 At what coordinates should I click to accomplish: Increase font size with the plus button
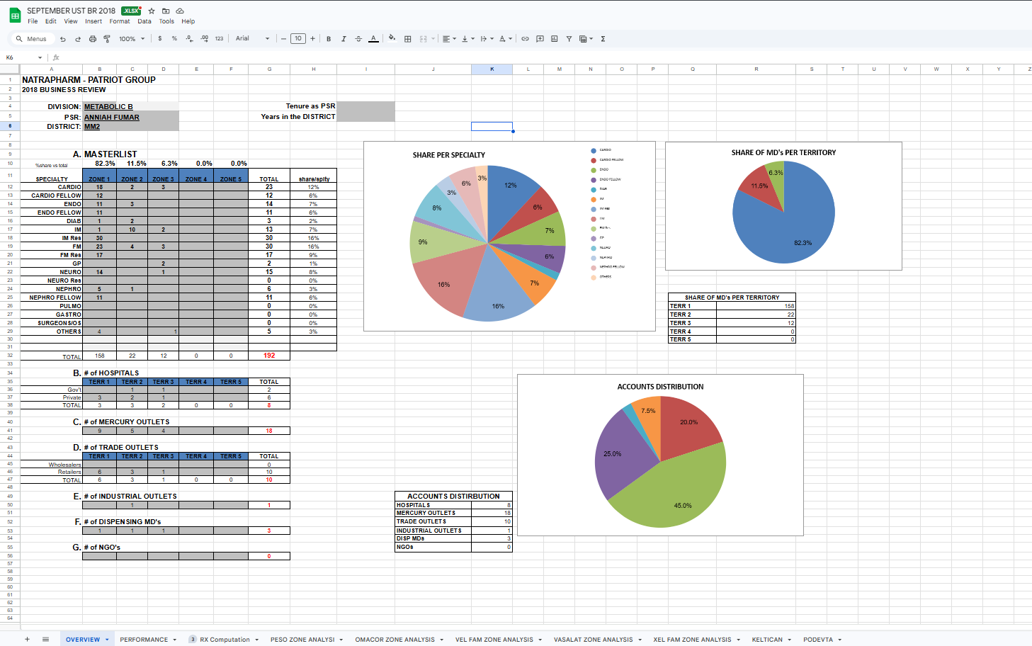click(312, 39)
